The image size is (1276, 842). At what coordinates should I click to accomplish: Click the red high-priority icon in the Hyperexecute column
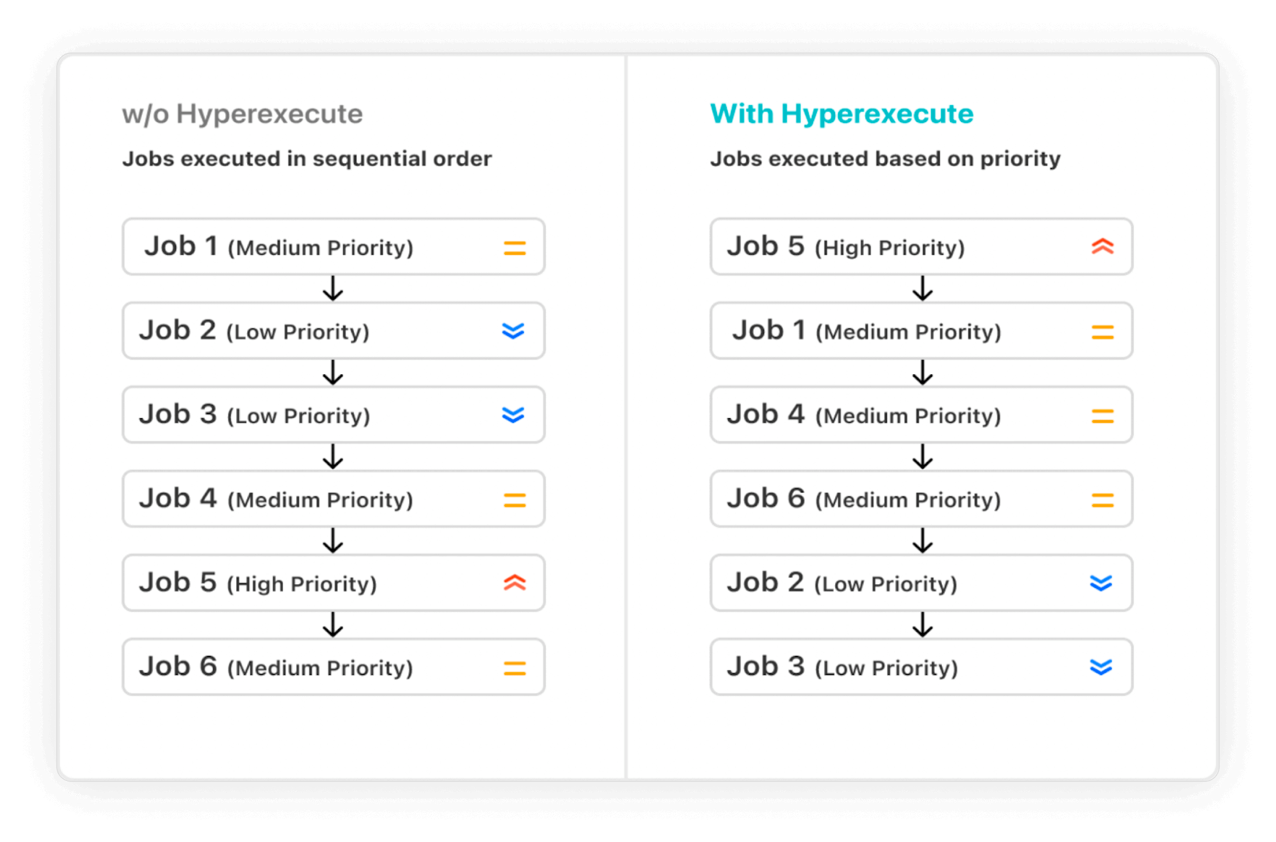[1102, 246]
